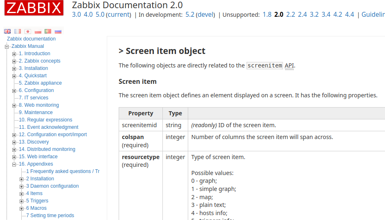Go to 15. Web interface page
385x220 pixels.
38,157
